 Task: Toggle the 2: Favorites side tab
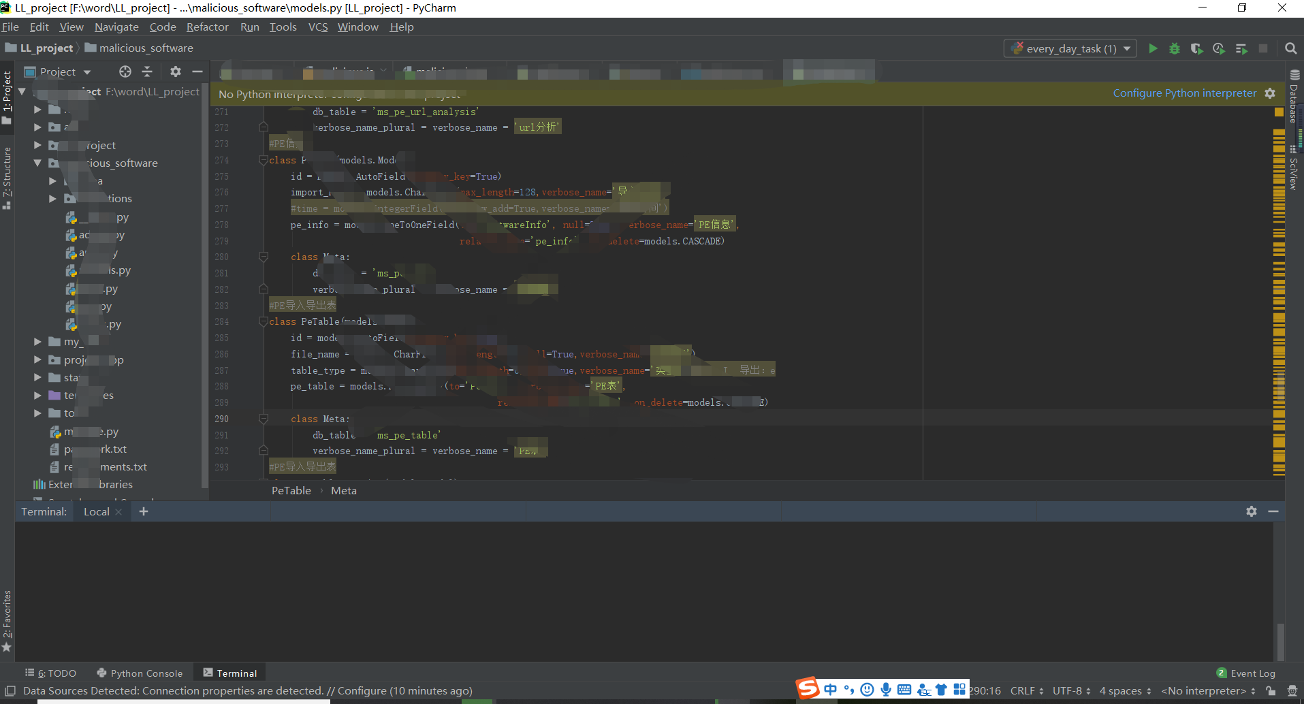pyautogui.click(x=7, y=620)
